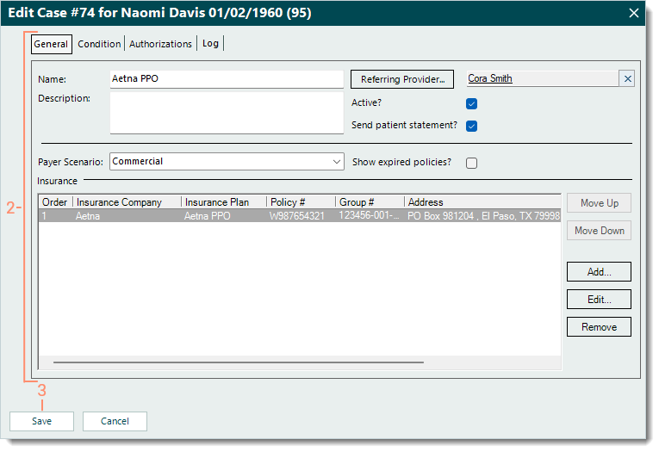Open the Payer Scenario dropdown
659x452 pixels.
click(227, 162)
